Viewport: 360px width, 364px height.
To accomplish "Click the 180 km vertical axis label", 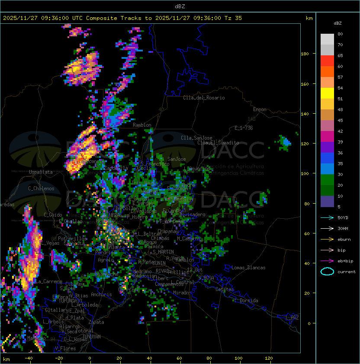I will [x=305, y=54].
